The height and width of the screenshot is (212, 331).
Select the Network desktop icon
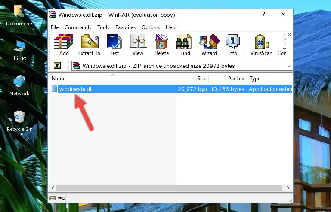(19, 86)
